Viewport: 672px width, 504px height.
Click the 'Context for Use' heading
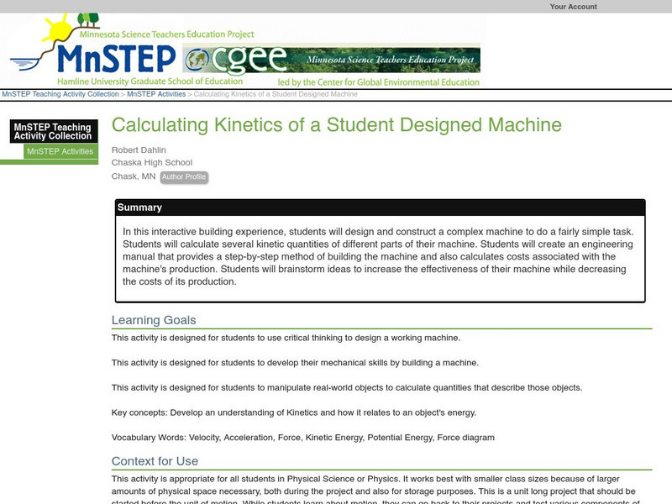(155, 461)
